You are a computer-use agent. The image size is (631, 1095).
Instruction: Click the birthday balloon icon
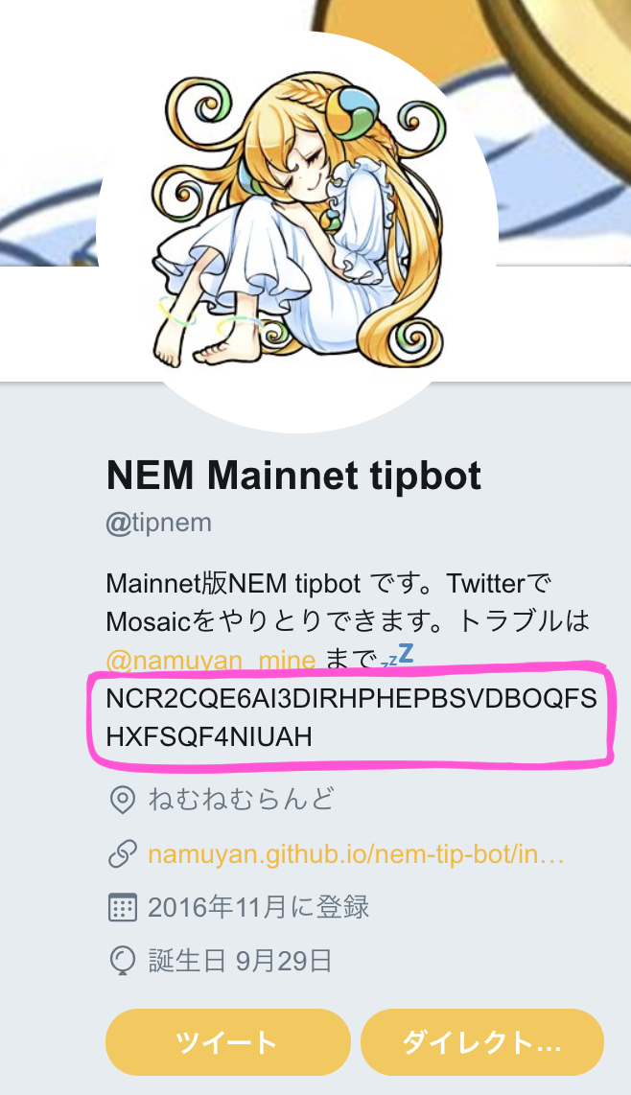point(123,962)
